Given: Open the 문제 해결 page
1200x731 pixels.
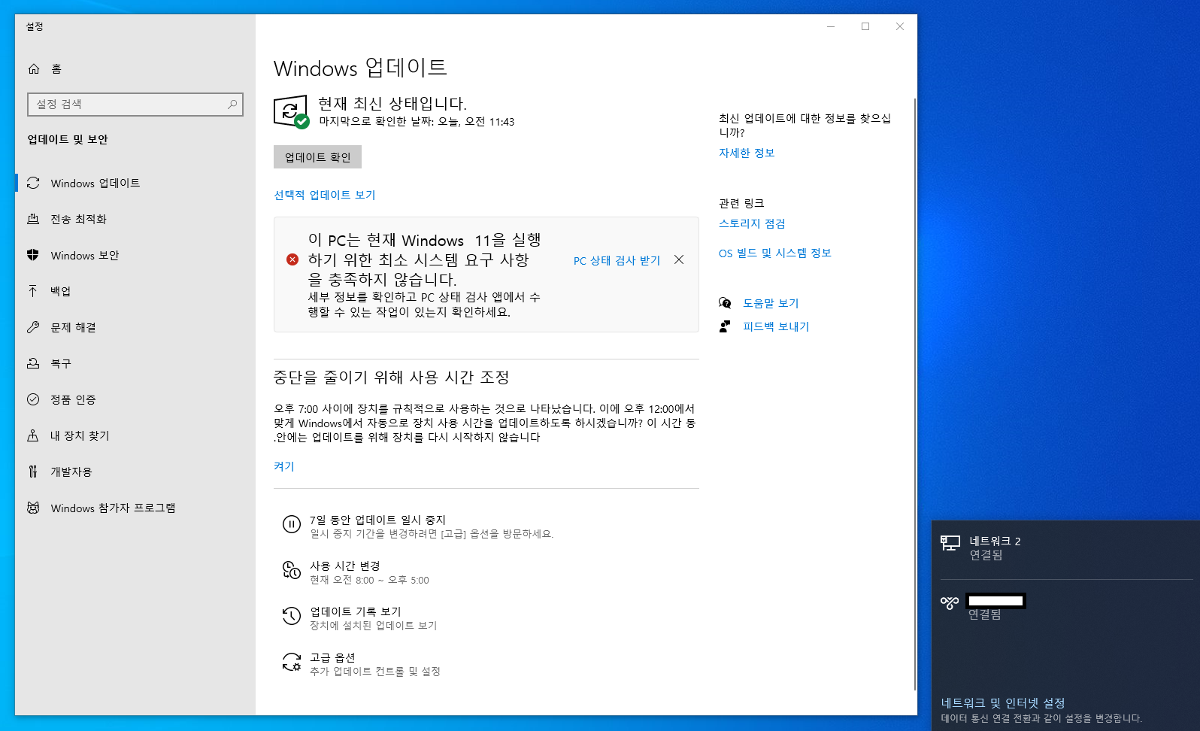Looking at the screenshot, I should tap(135, 327).
